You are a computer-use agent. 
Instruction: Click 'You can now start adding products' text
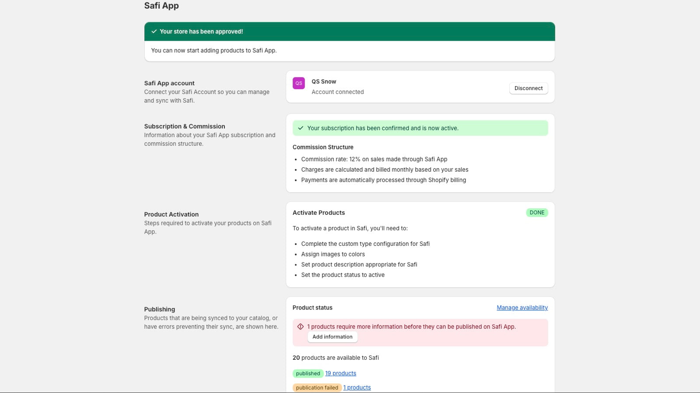[x=214, y=51]
